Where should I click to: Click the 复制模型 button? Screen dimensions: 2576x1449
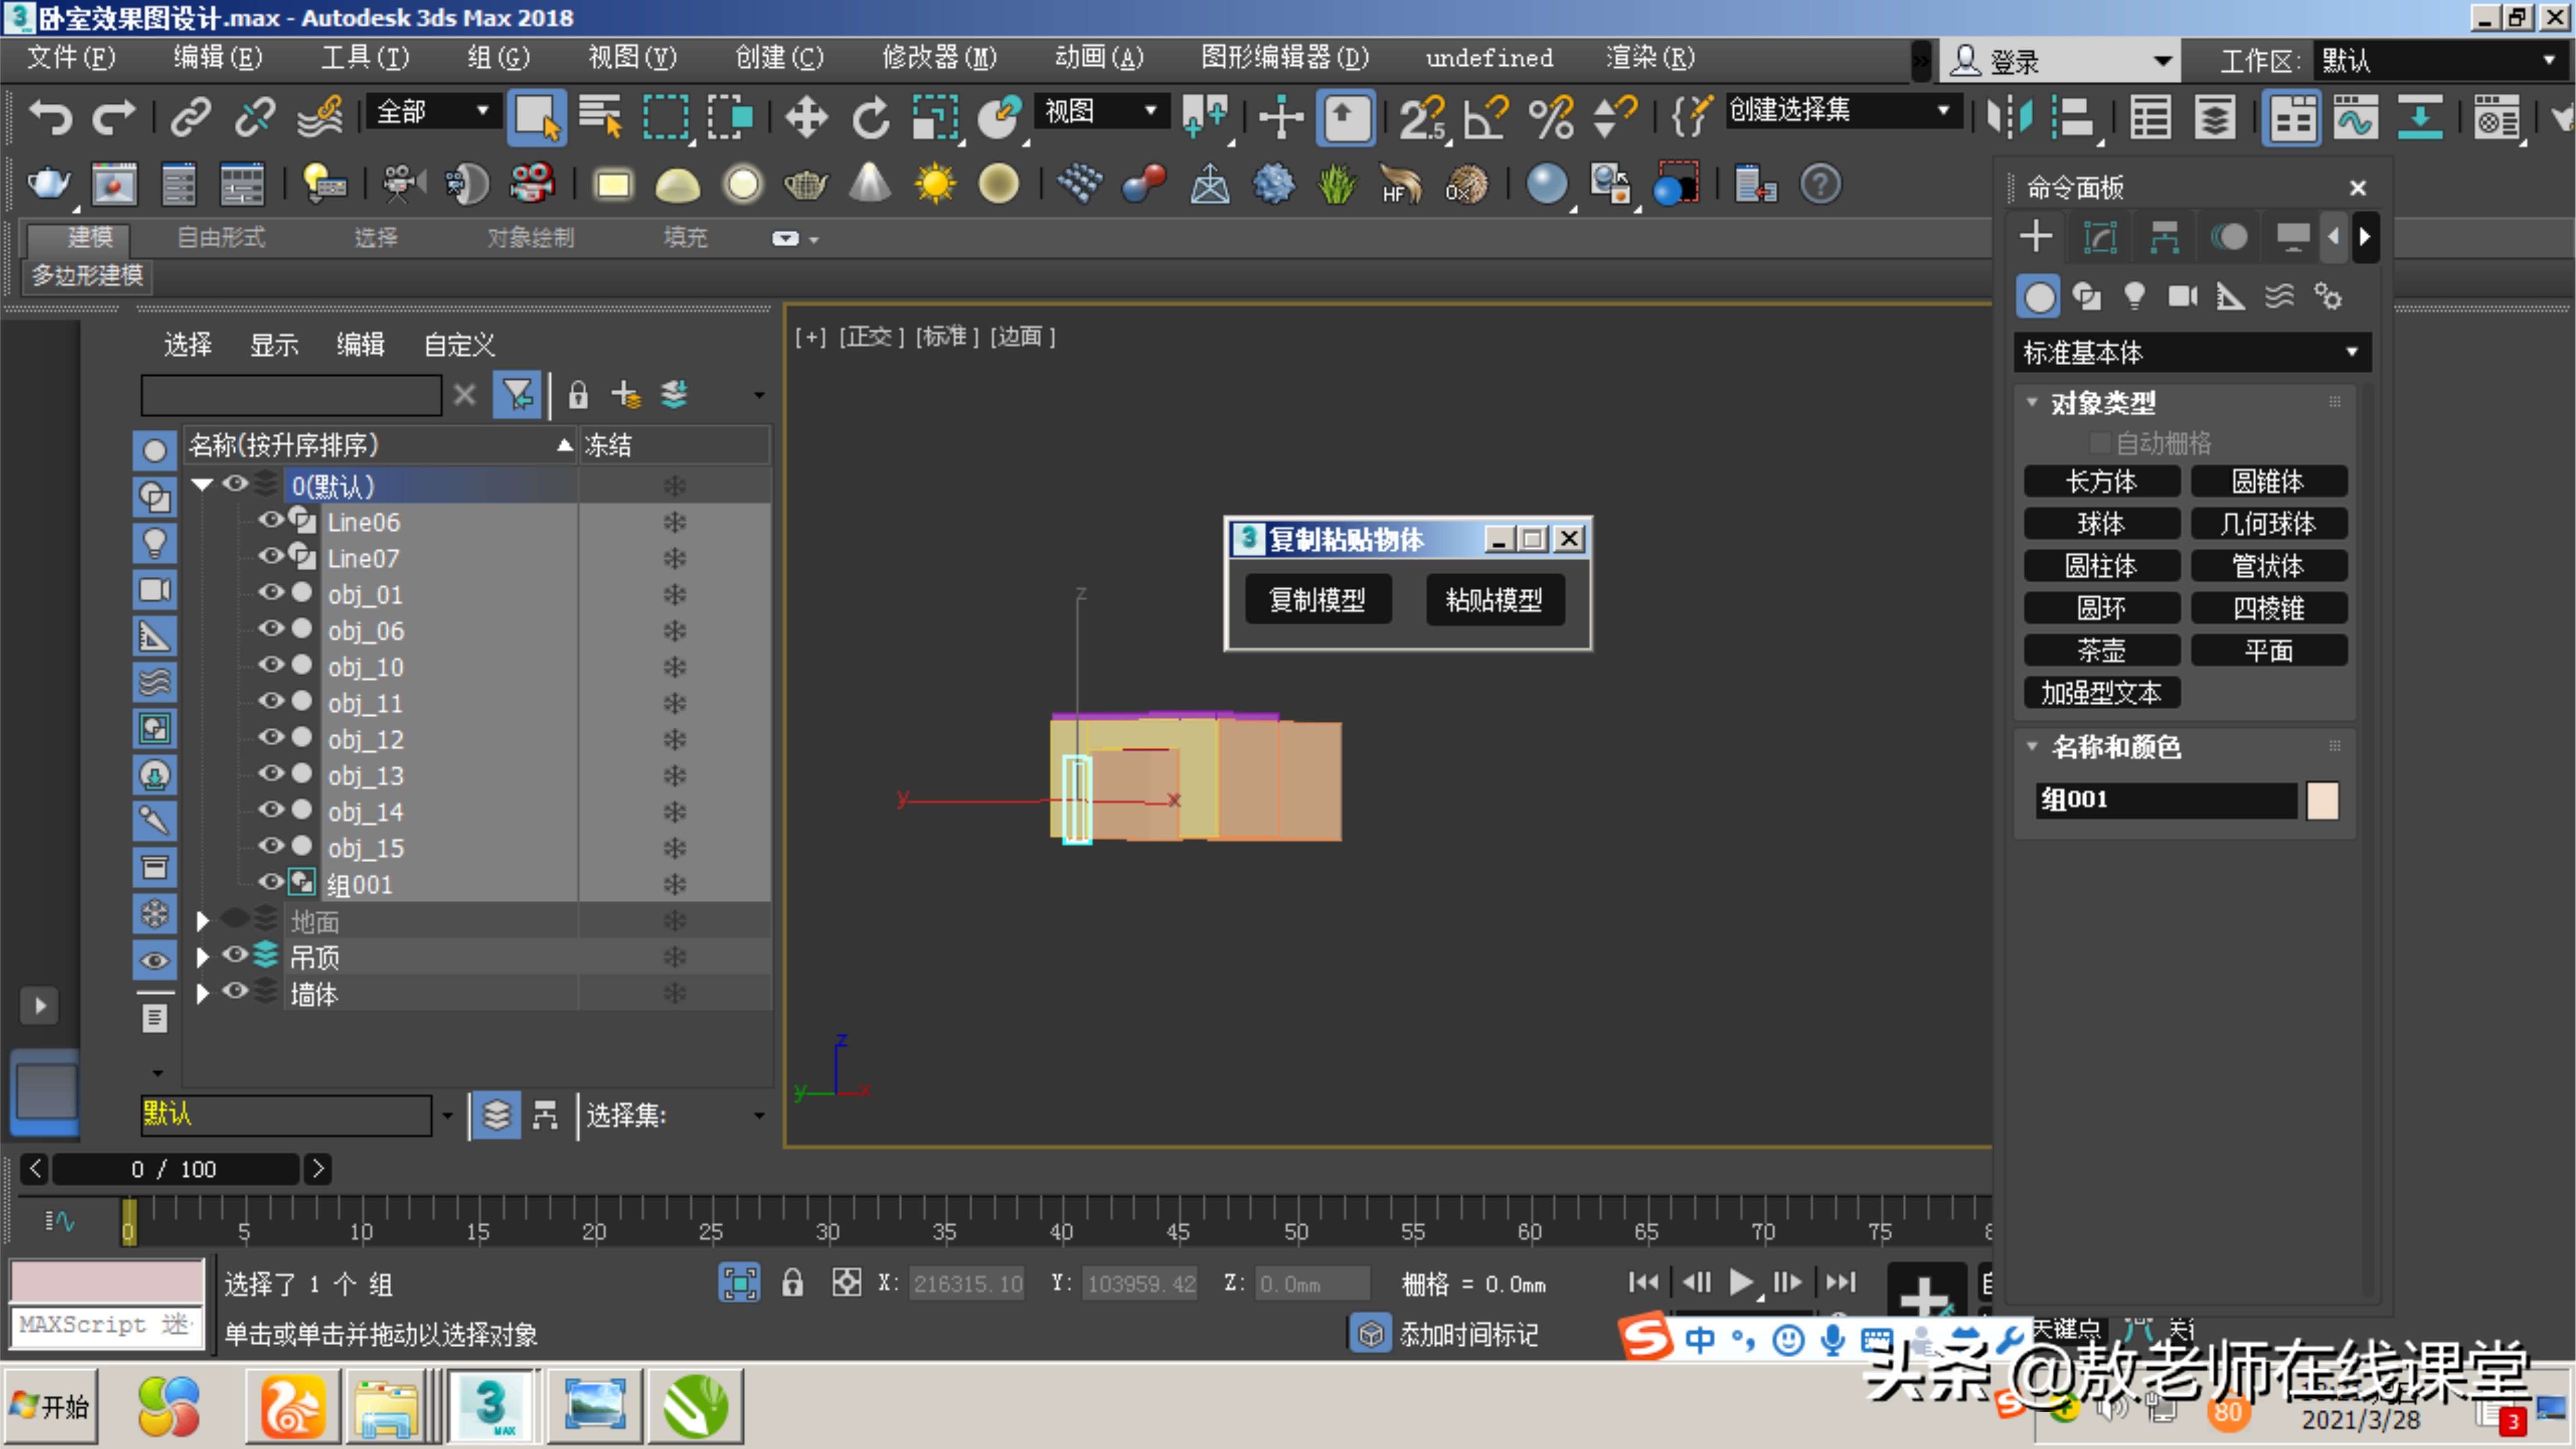tap(1317, 599)
